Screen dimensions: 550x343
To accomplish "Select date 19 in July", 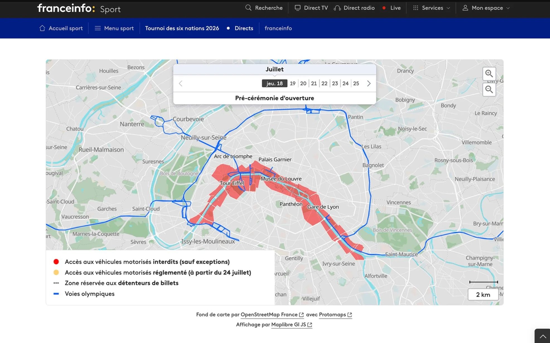I will pos(293,83).
